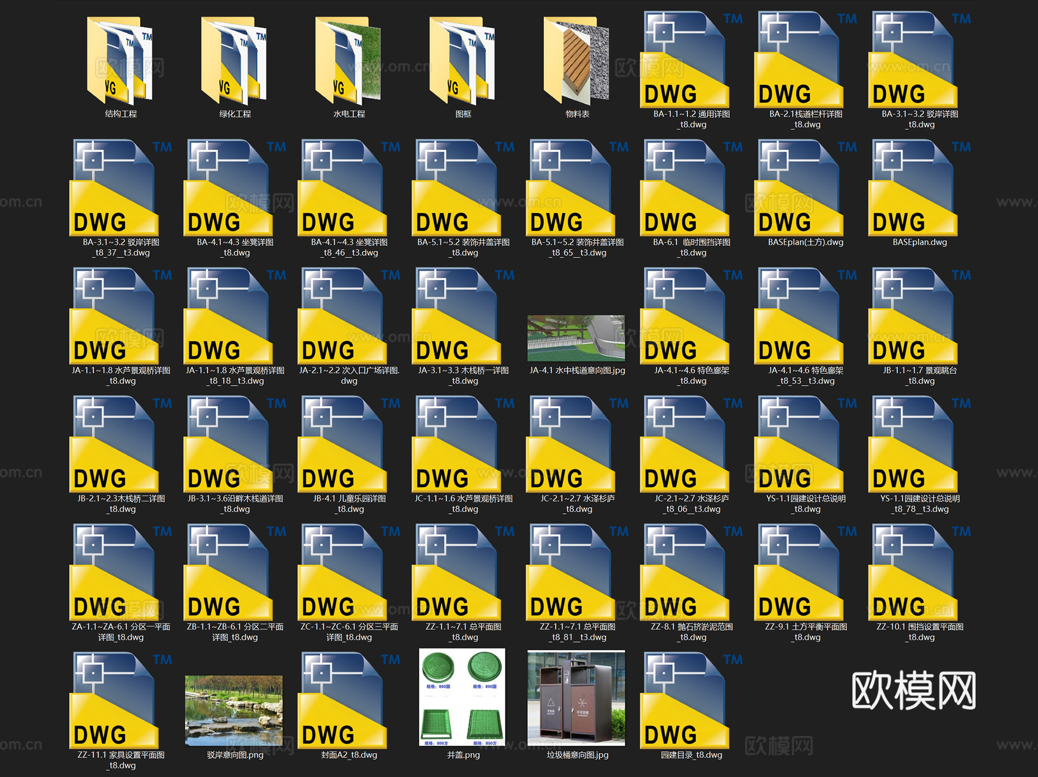Select JC-2.1~2.7 水泽杉庐_t8.dwg icon
This screenshot has width=1038, height=777.
(577, 444)
